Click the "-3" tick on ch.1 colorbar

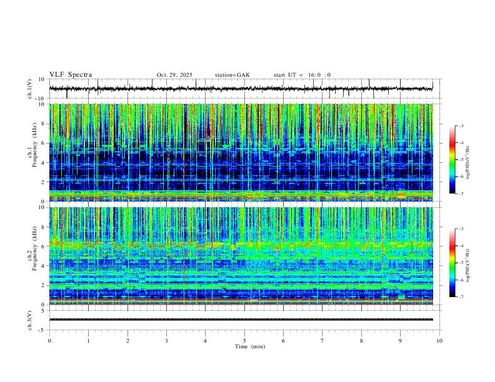(461, 125)
